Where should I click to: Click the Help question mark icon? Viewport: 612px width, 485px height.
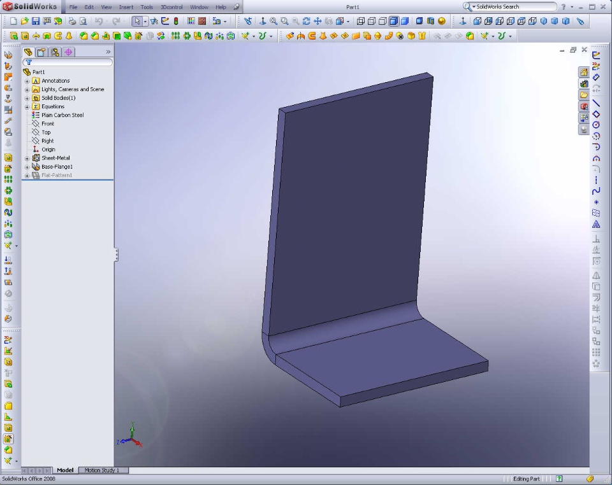pos(563,7)
